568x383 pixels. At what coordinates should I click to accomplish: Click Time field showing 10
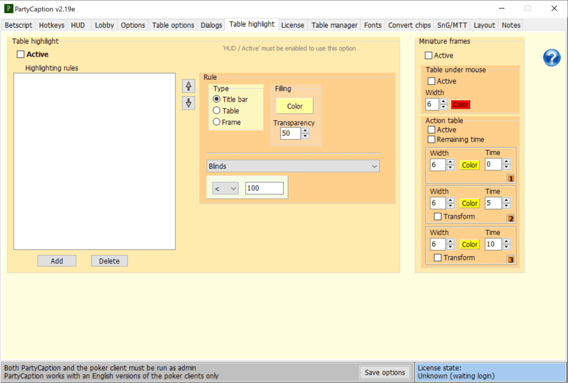coord(493,244)
